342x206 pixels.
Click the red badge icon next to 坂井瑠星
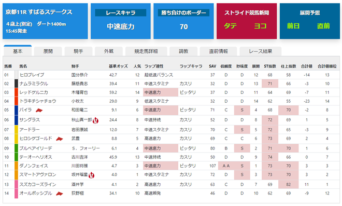tap(92, 175)
